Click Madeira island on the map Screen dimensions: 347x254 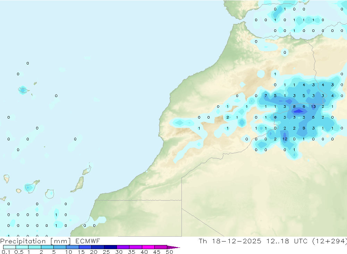click(23, 90)
